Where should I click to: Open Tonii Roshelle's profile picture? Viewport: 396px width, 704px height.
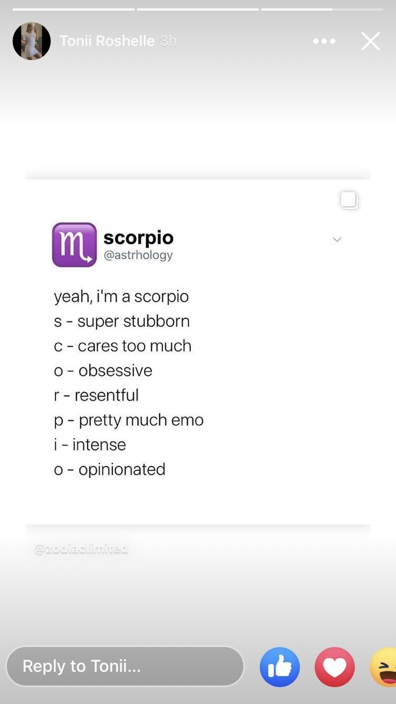pyautogui.click(x=32, y=41)
